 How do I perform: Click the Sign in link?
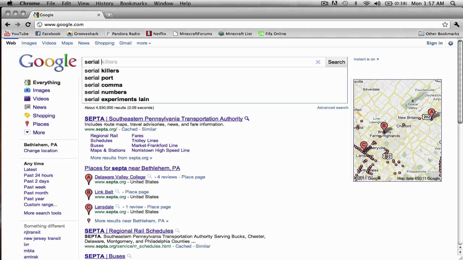coord(434,43)
